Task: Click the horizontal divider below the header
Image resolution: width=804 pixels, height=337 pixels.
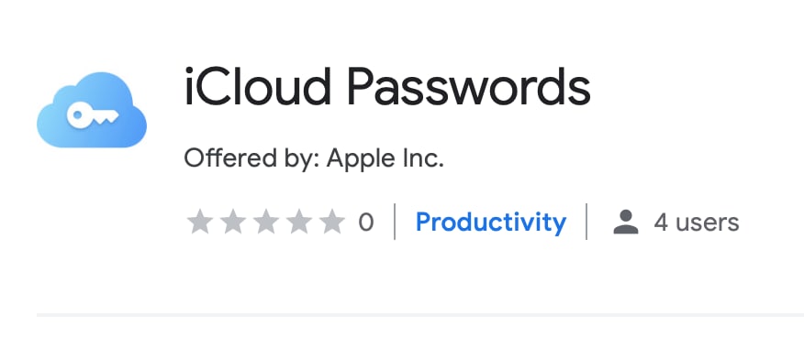Action: (420, 314)
